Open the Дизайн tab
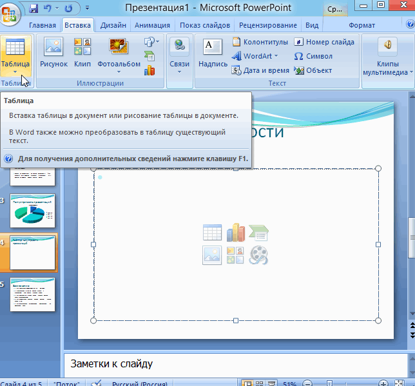This screenshot has width=415, height=386. click(x=113, y=25)
